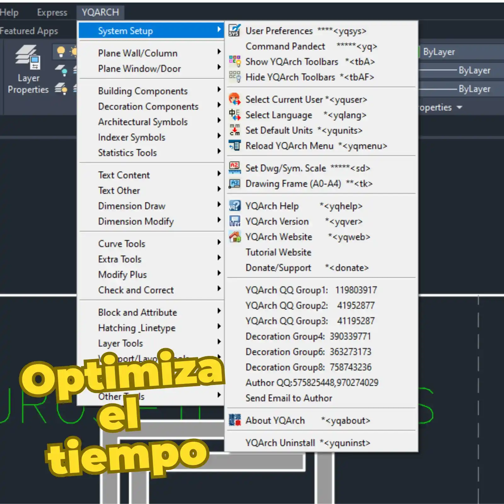Click Send Email to Author
Image resolution: width=504 pixels, height=504 pixels.
(289, 398)
